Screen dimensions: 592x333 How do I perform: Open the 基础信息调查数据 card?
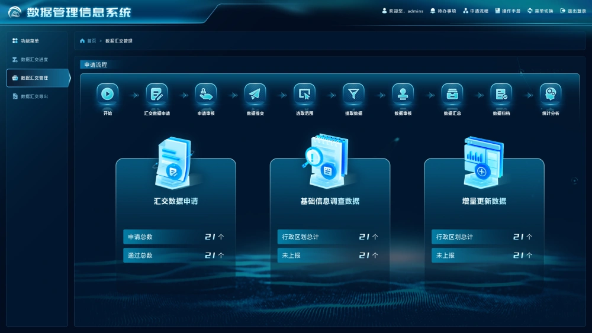[330, 201]
